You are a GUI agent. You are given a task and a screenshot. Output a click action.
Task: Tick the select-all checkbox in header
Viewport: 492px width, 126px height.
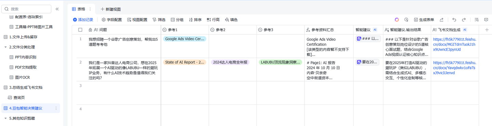point(80,30)
